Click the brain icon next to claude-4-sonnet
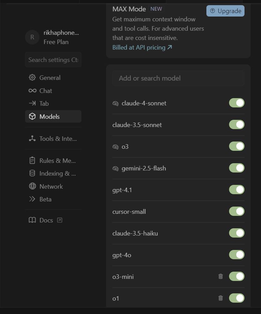This screenshot has width=261, height=314. 115,103
